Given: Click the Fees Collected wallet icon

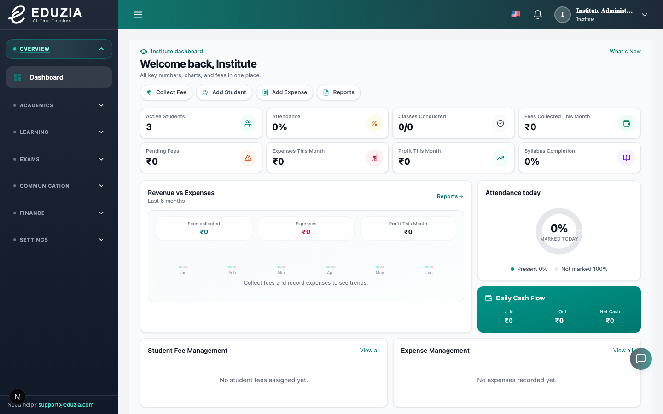Looking at the screenshot, I should (627, 123).
